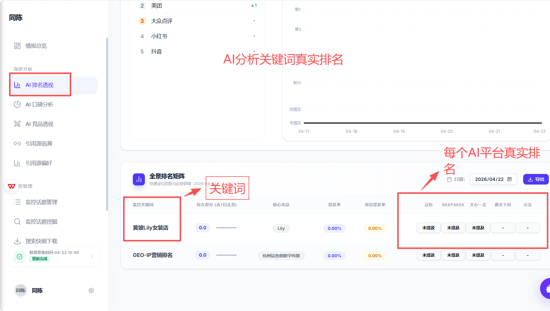The image size is (550, 311).
Task: Open 引用源偏好 menu entry
Action: tap(54, 163)
